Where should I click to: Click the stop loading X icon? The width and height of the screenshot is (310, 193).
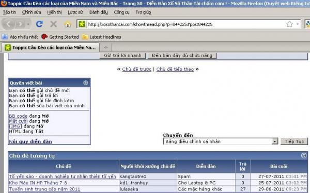point(53,24)
